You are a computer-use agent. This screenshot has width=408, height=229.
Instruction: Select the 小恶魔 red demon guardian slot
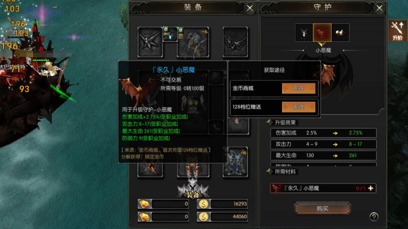click(x=322, y=32)
